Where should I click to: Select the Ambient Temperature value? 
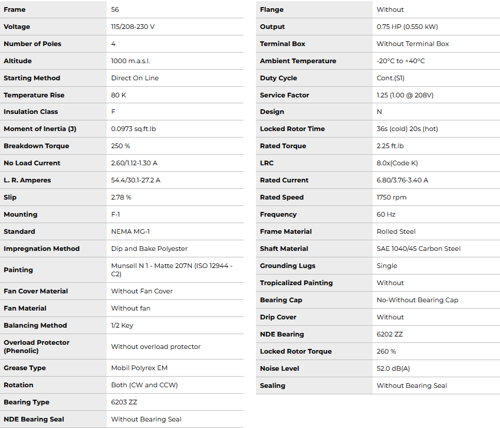click(400, 61)
